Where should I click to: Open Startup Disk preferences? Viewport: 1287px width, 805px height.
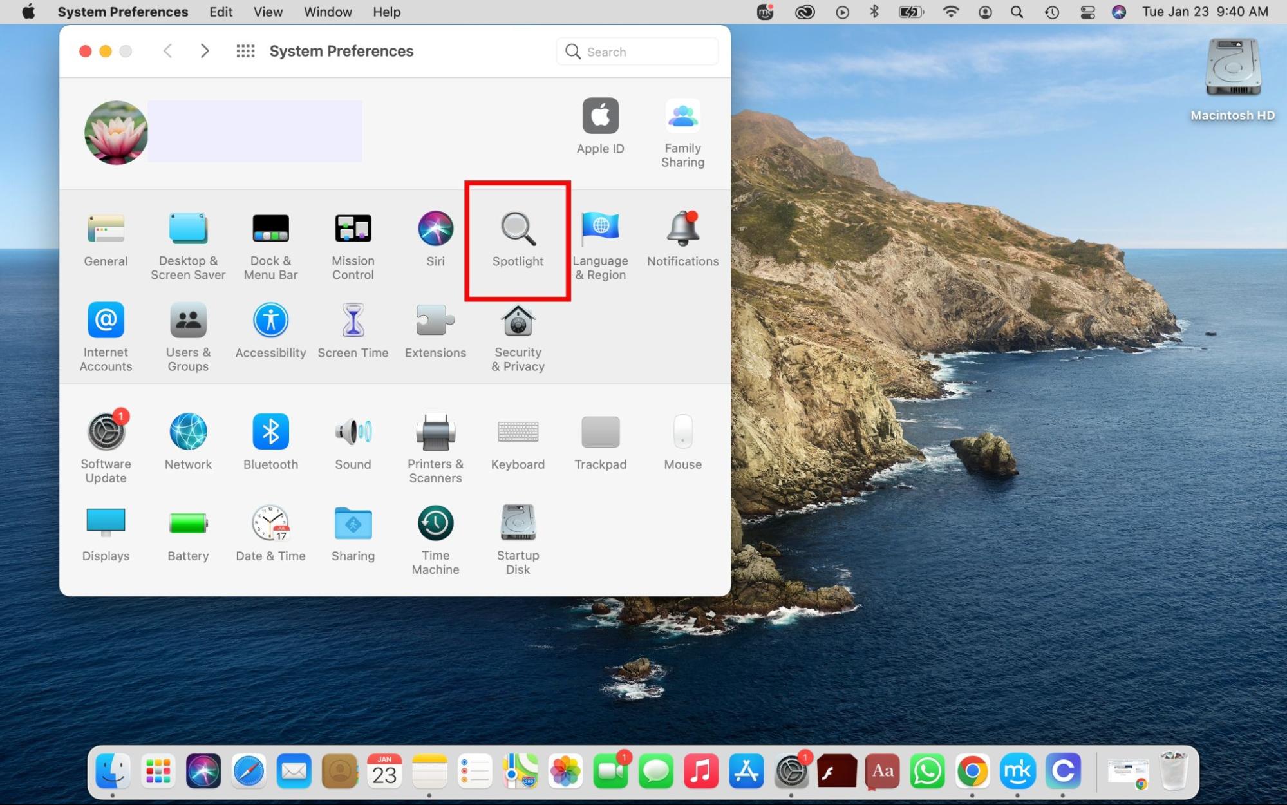(x=517, y=535)
